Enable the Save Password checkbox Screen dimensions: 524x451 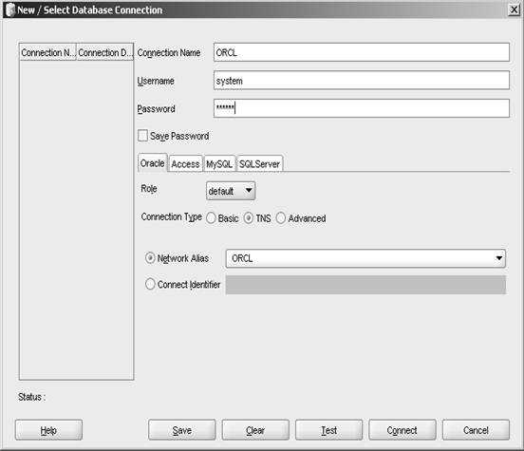tap(142, 136)
